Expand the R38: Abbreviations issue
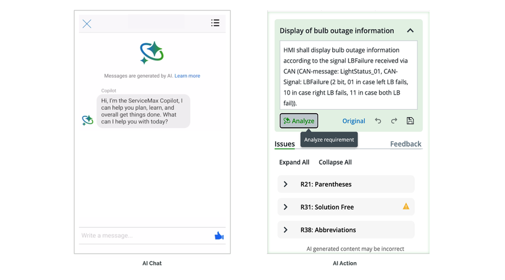Image resolution: width=505 pixels, height=280 pixels. pos(286,230)
